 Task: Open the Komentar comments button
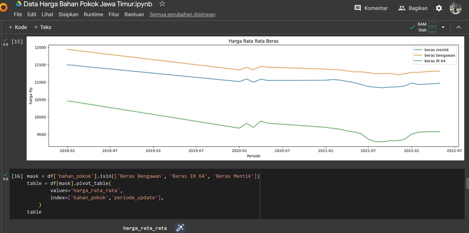pos(371,8)
